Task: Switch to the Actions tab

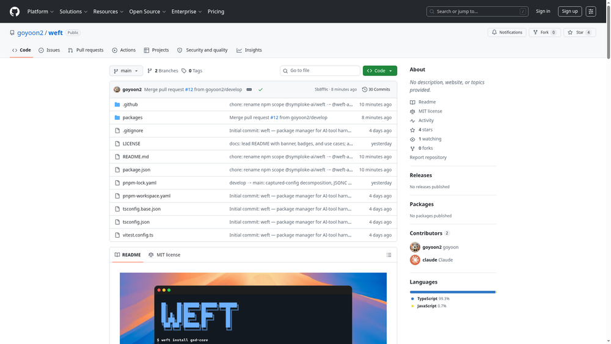Action: tap(124, 50)
